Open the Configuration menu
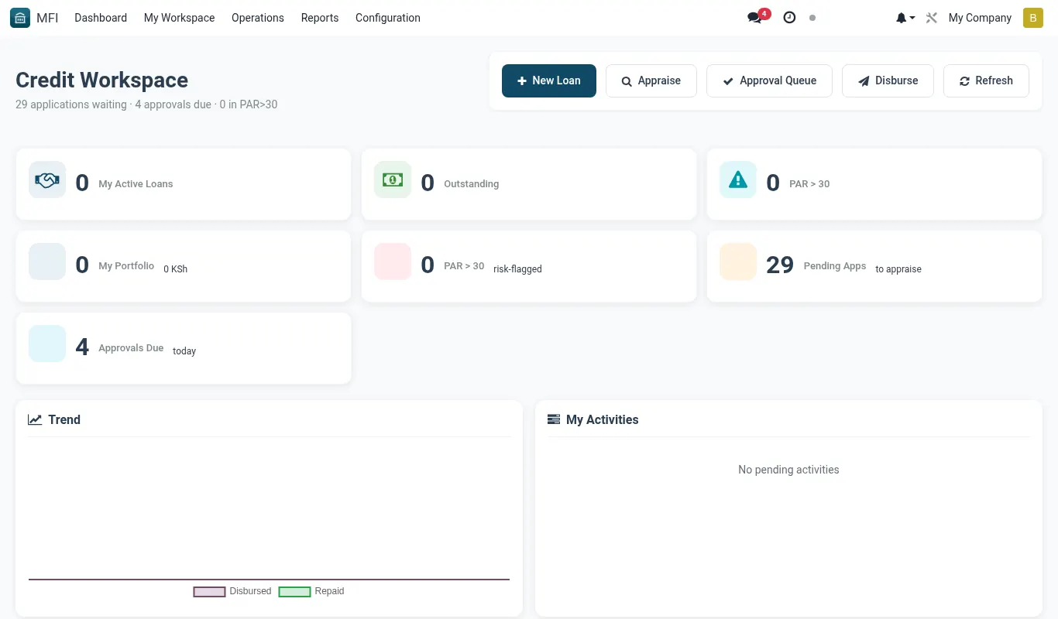Viewport: 1058px width, 619px height. (x=388, y=18)
